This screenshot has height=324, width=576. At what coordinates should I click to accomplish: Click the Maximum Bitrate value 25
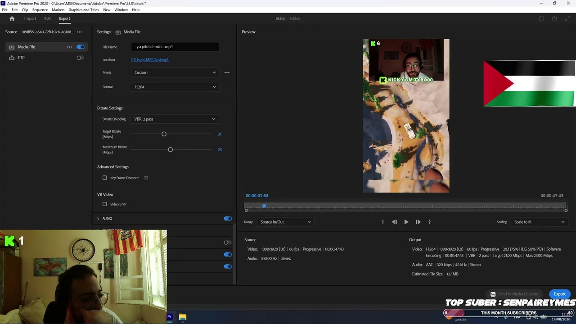[220, 149]
